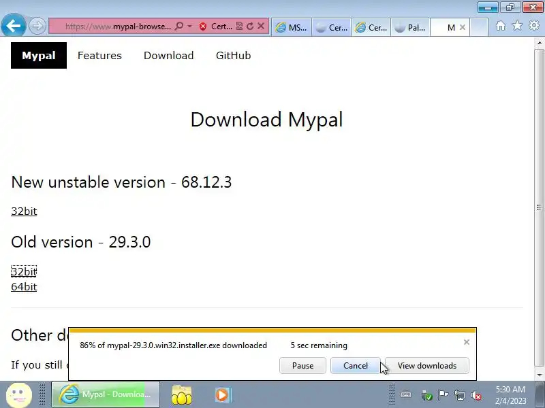Click the Mypal logo block
Image resolution: width=545 pixels, height=408 pixels.
pos(39,56)
